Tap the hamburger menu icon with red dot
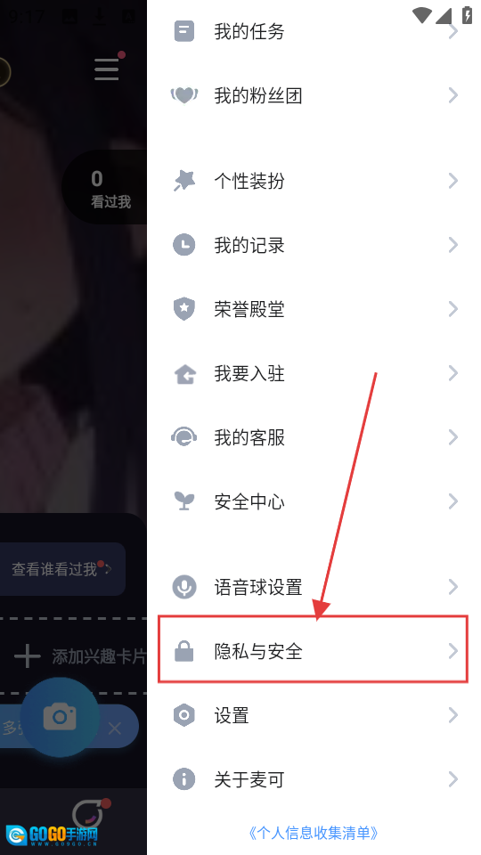The image size is (481, 855). click(x=107, y=69)
